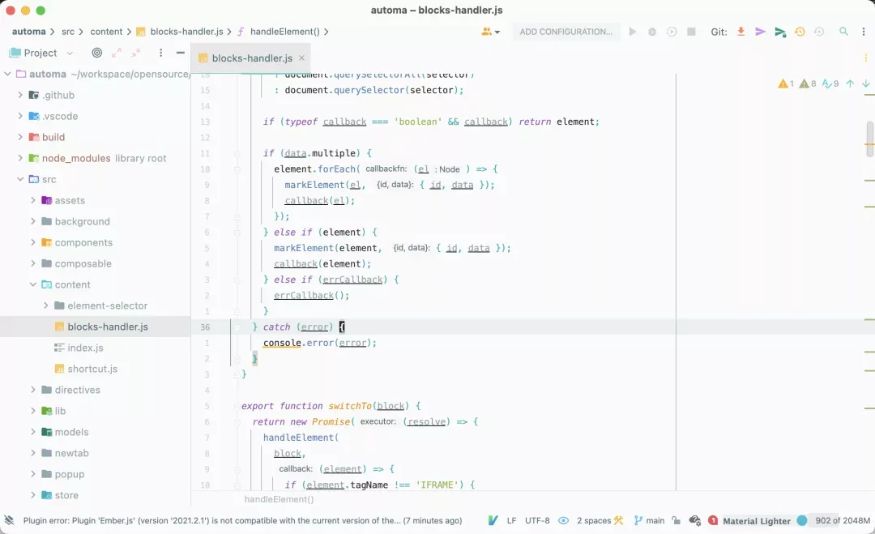Click handleElement() breadcrumb below the editor

click(x=279, y=499)
